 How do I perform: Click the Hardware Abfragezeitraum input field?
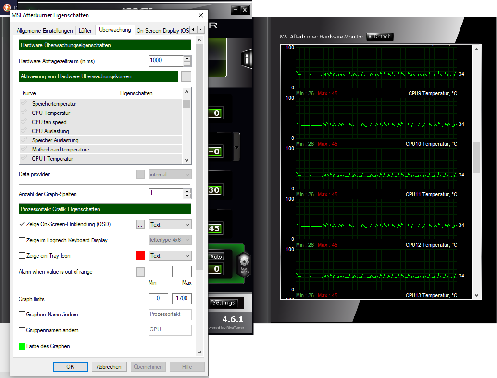(166, 61)
